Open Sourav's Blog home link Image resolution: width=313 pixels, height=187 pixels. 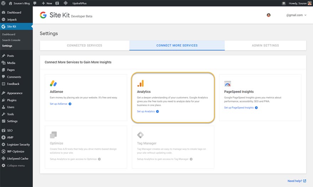(x=19, y=3)
